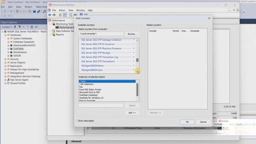Go back with Performance Monitor's blue arrow
This screenshot has height=144, width=256.
50,15
